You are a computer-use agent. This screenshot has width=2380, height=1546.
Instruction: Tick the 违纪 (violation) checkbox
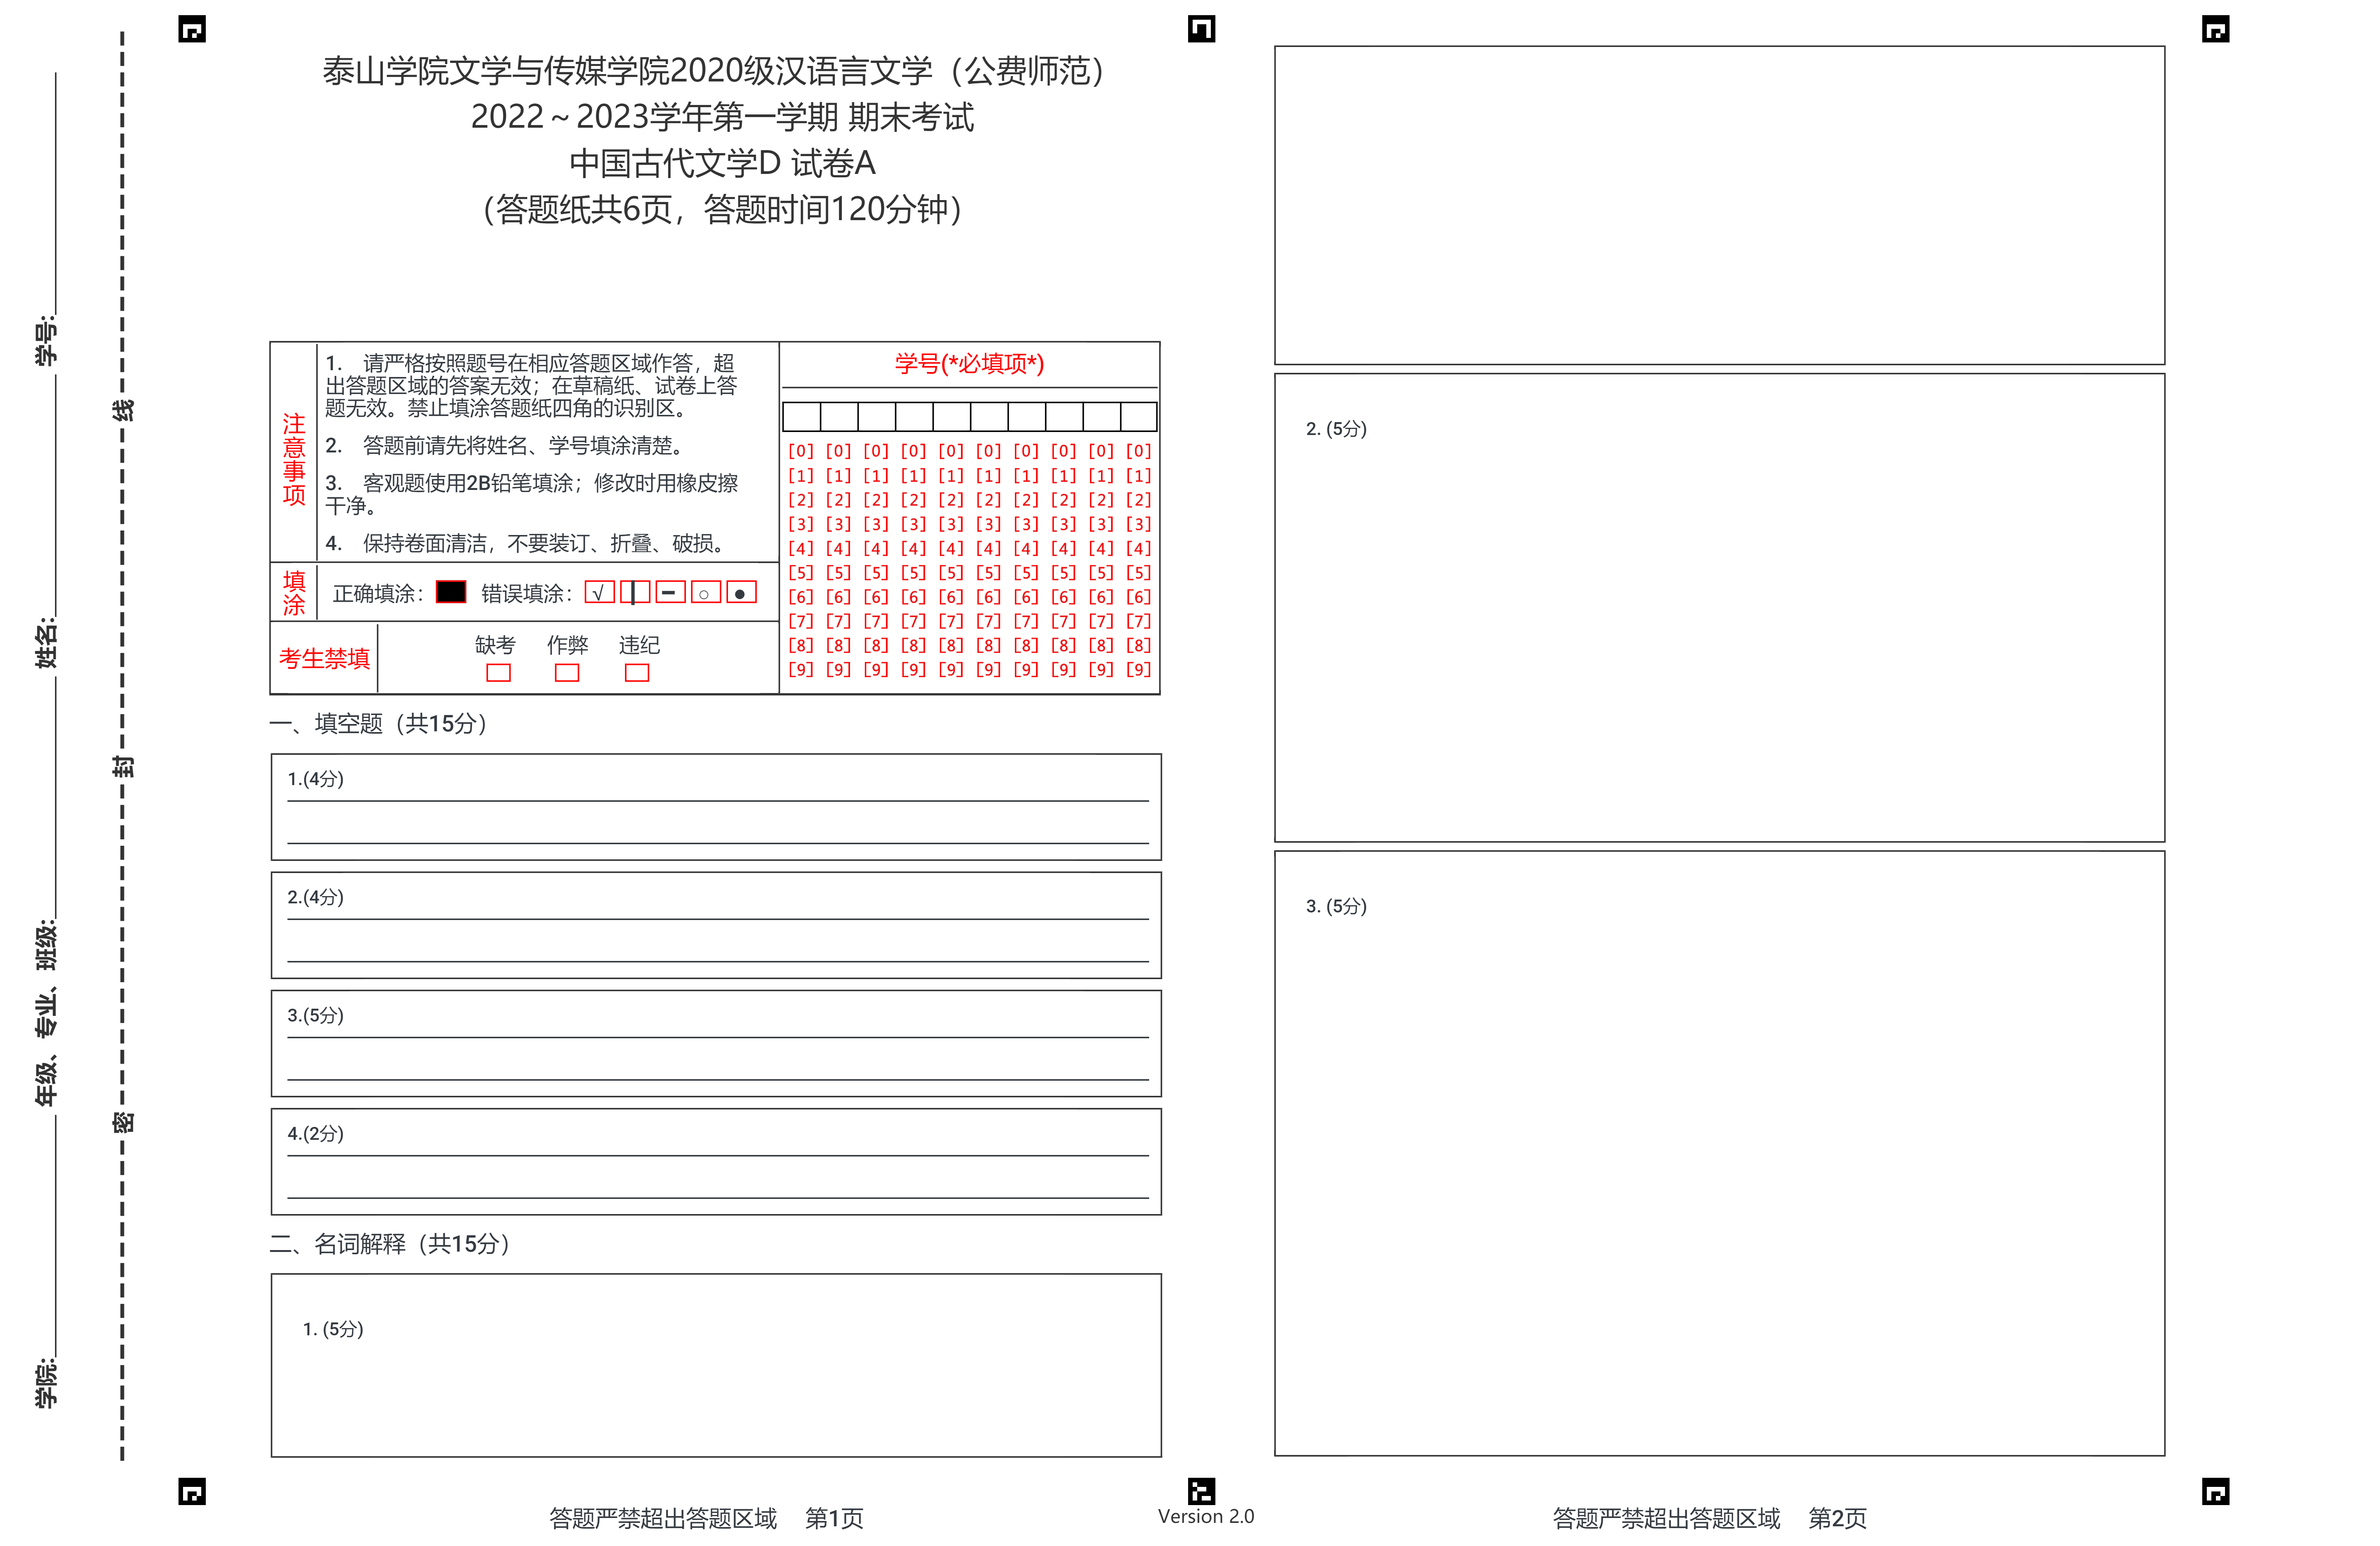coord(637,673)
